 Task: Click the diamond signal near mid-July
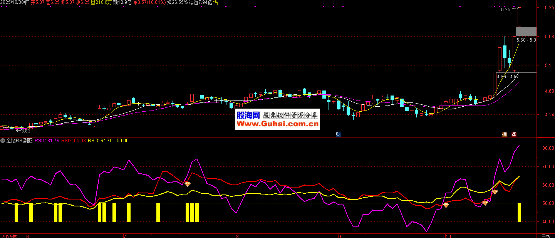(x=187, y=184)
